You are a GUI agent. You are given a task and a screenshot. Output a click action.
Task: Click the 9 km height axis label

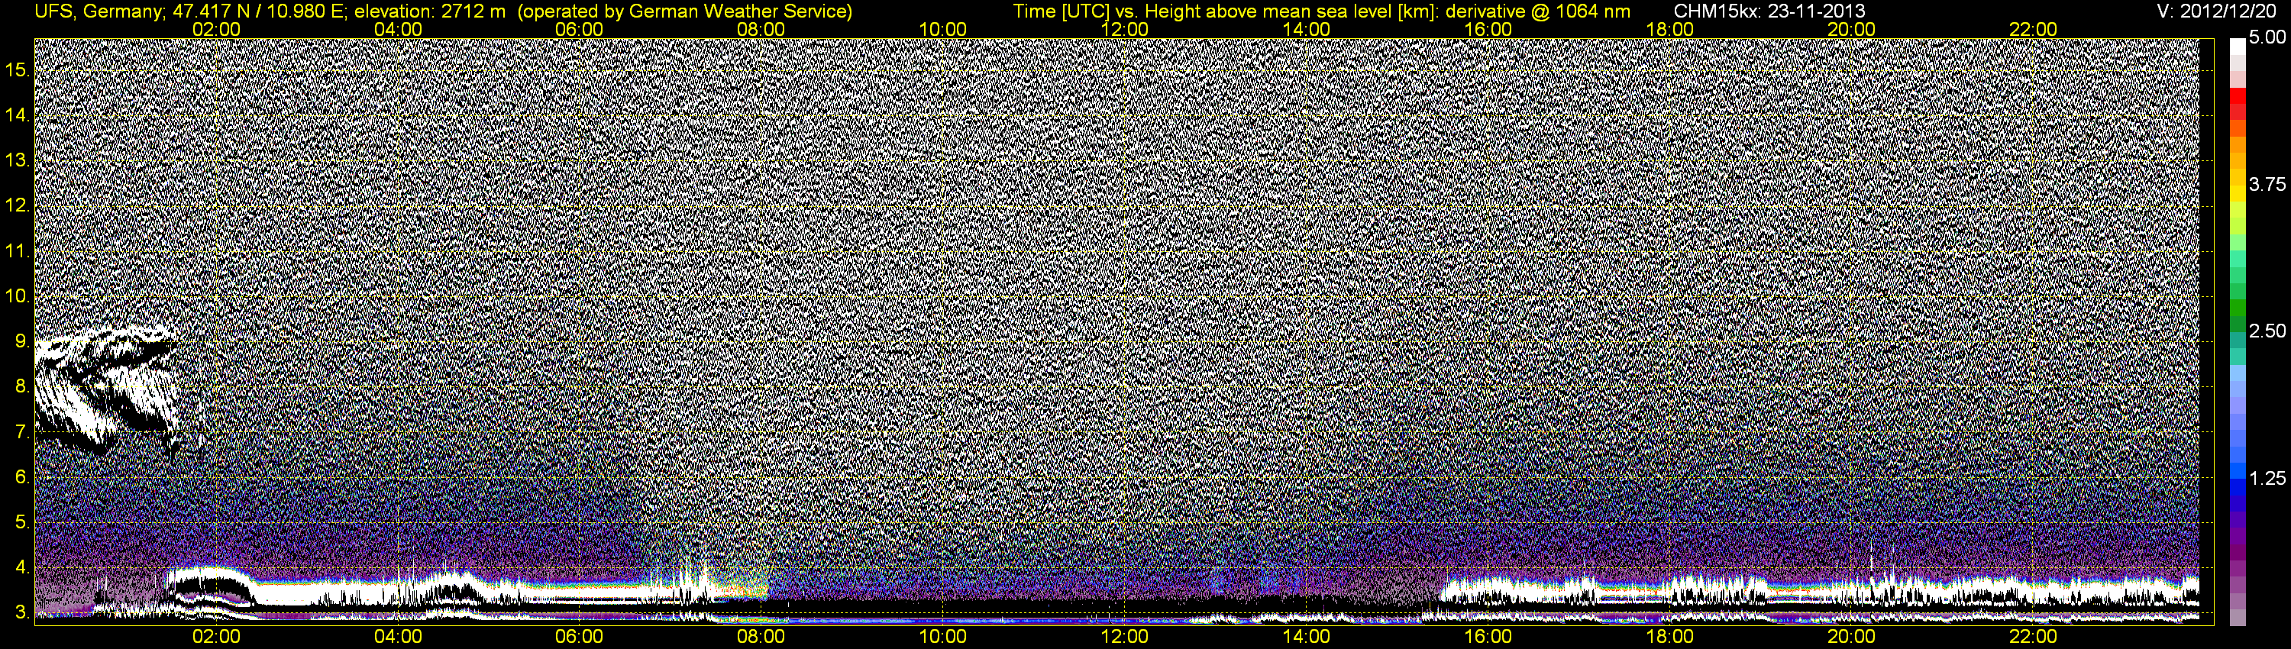point(21,341)
